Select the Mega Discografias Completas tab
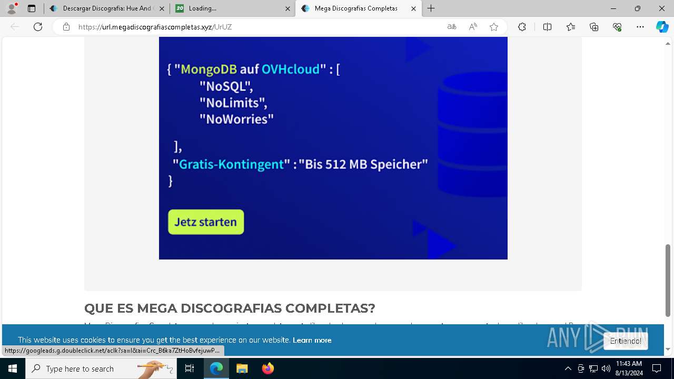Image resolution: width=674 pixels, height=379 pixels. click(359, 8)
